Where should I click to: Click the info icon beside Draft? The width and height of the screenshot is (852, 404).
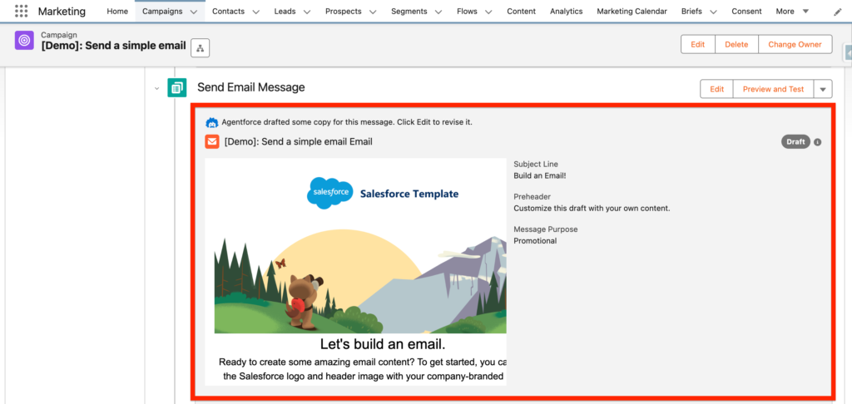tap(817, 142)
